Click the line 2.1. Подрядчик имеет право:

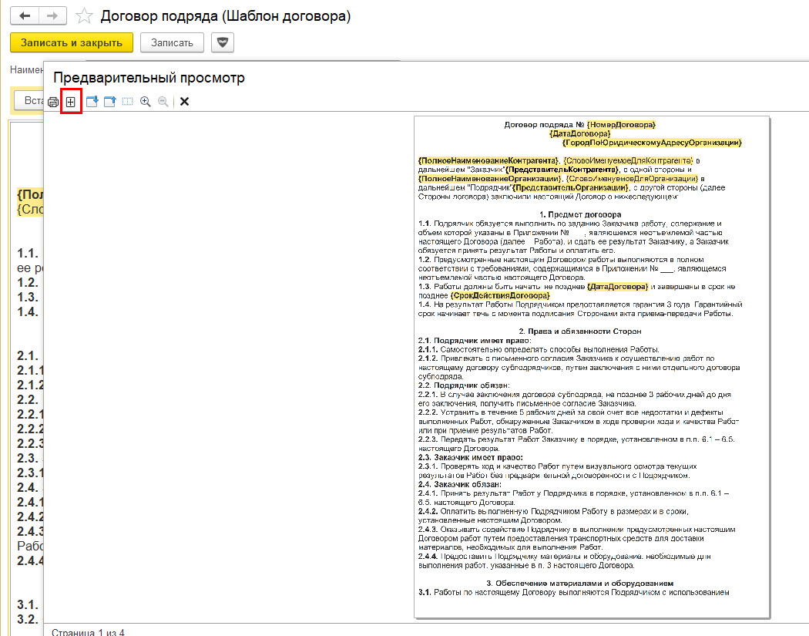coord(475,340)
